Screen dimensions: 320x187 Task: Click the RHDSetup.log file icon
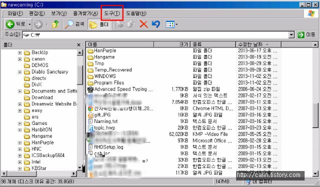click(x=90, y=147)
